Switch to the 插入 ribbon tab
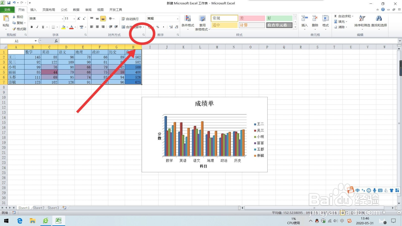Viewport: 402px width, 226px height. click(x=33, y=10)
